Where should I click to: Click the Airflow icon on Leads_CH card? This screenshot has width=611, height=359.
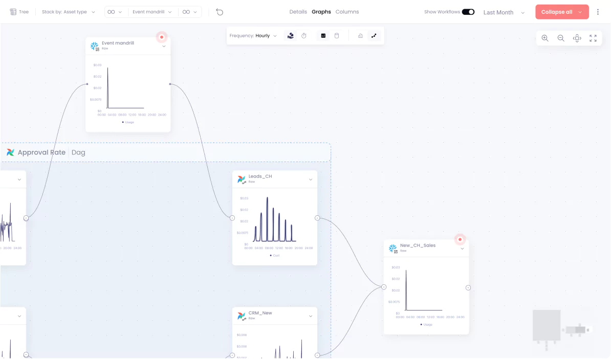point(242,179)
